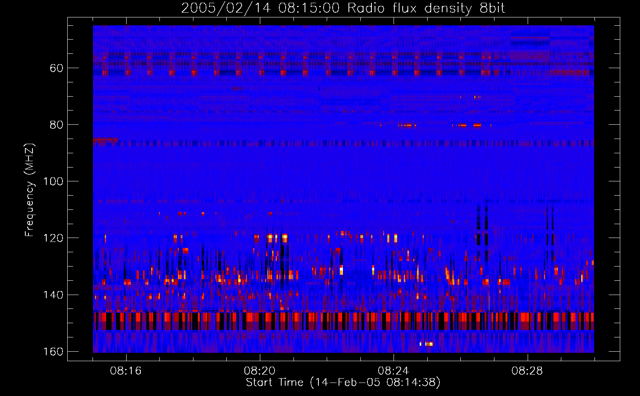Click the 08:20 time tick label

point(259,371)
